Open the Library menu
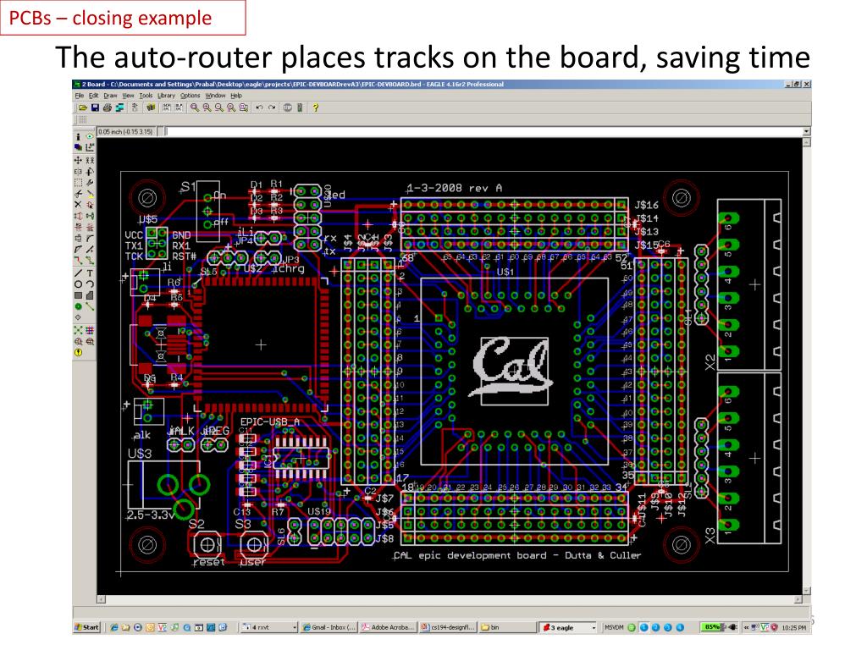Screen dimensions: 867x650 point(167,96)
